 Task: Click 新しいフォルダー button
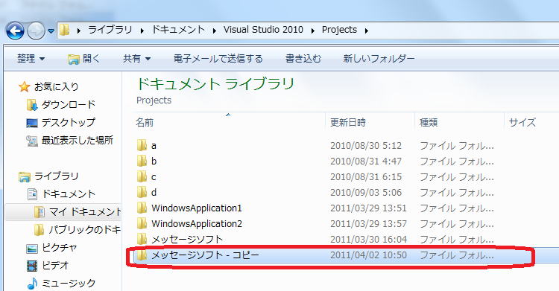pyautogui.click(x=379, y=58)
